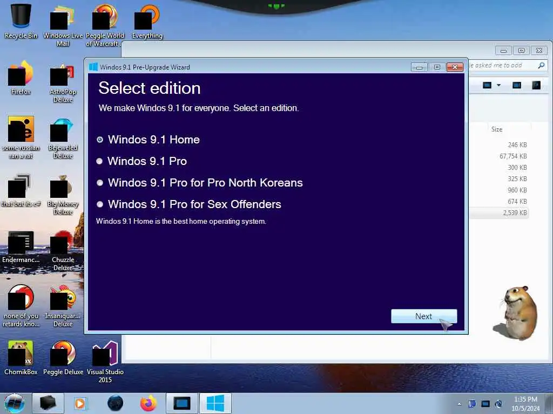Click the help icon in the Explorer toolbar
553x414 pixels.
(536, 85)
